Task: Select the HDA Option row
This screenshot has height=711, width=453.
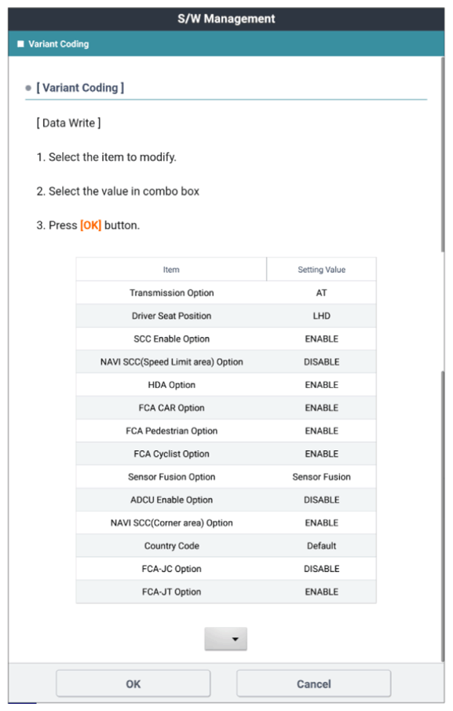Action: coord(226,384)
